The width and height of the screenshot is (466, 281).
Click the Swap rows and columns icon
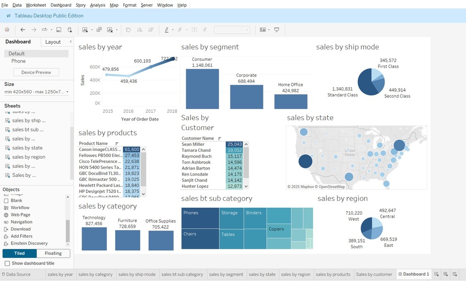pos(128,30)
